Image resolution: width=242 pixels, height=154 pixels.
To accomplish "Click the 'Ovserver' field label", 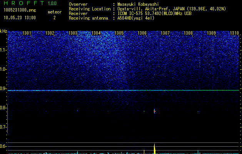I will (78, 4).
